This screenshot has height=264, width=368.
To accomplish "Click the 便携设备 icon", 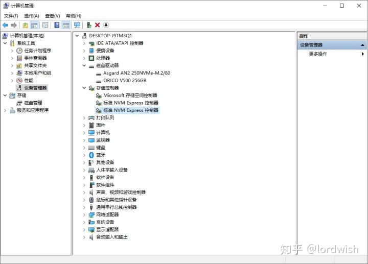I will [x=91, y=51].
